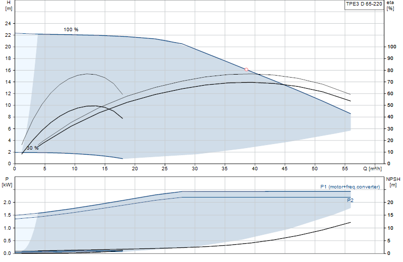
Task: Click NPSH axis value '20'
Action: pos(390,203)
